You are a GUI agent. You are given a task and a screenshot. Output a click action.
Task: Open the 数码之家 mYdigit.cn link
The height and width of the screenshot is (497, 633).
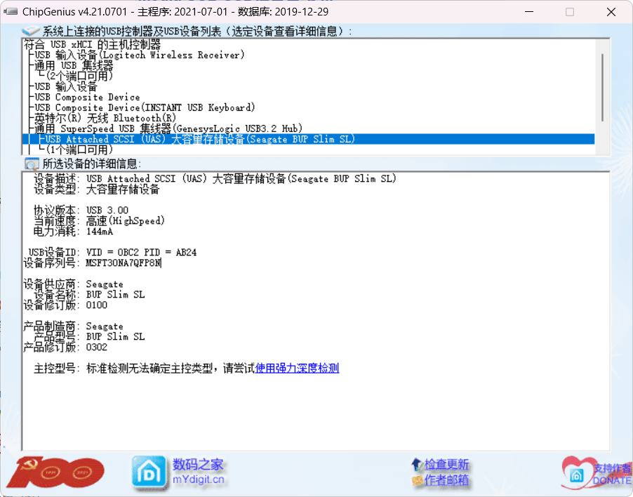pyautogui.click(x=198, y=471)
